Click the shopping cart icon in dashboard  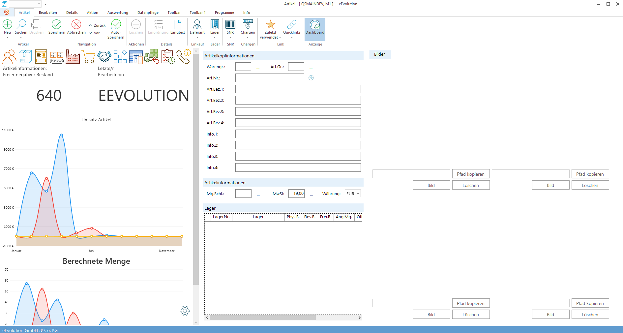[x=88, y=57]
